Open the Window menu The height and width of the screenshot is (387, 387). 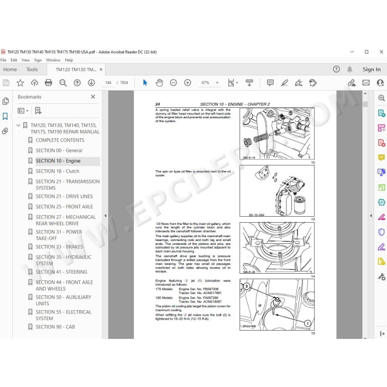(53, 60)
